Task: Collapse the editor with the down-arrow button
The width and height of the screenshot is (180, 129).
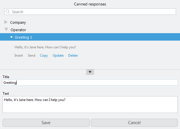Action: [90, 72]
